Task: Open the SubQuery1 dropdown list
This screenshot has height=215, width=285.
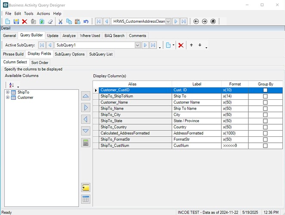Action: click(x=138, y=45)
